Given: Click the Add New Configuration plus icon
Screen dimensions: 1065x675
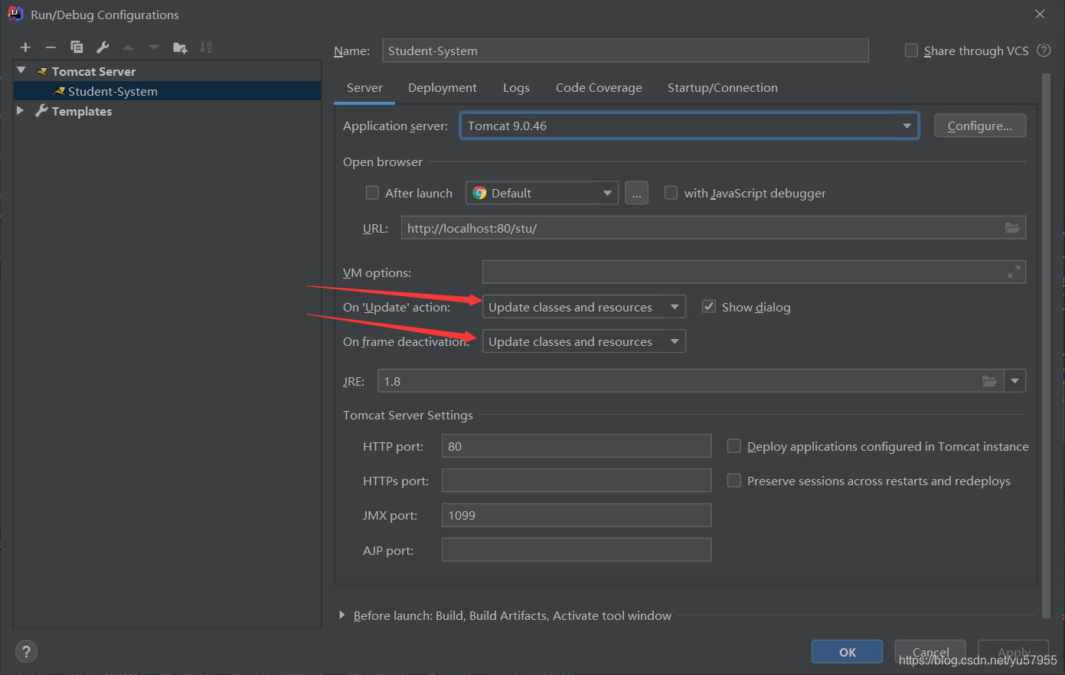Looking at the screenshot, I should 25,47.
